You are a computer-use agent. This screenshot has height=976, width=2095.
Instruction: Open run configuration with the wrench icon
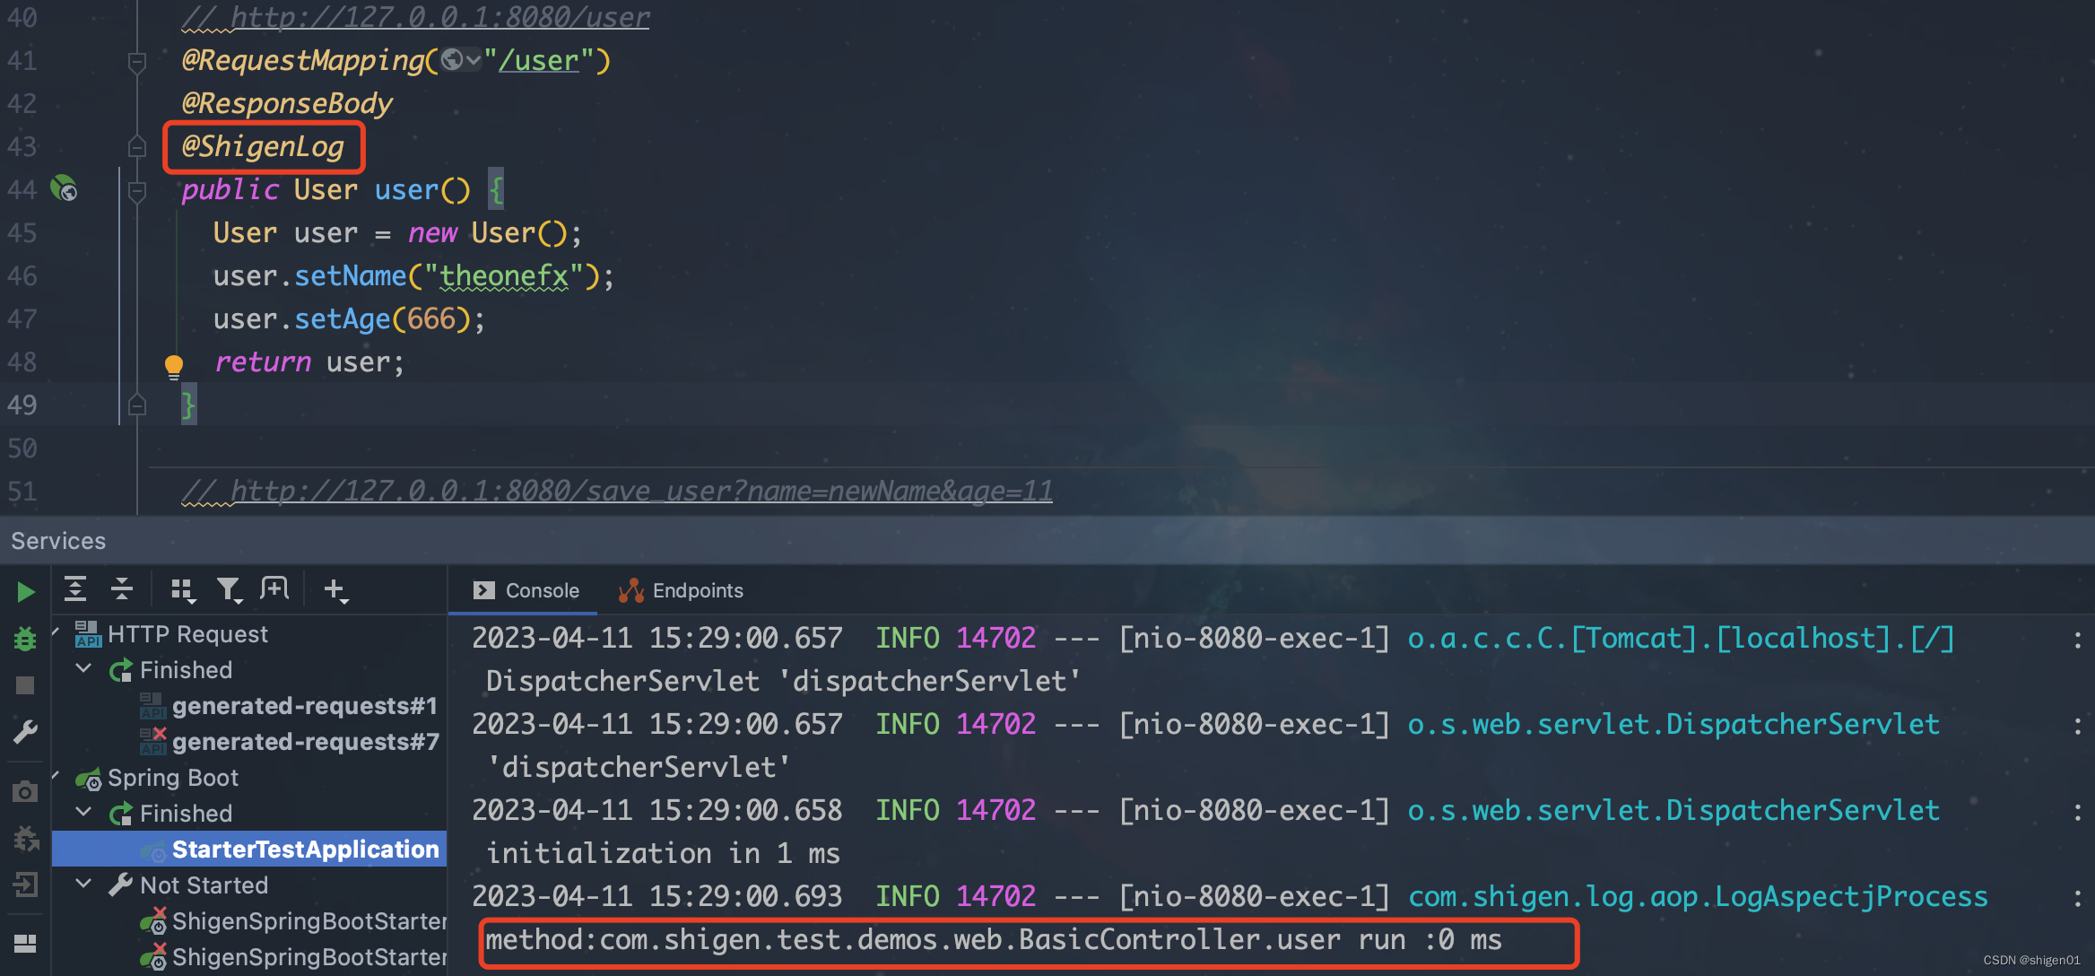click(x=24, y=732)
